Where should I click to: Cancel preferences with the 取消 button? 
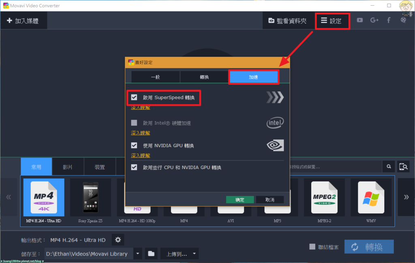point(270,200)
